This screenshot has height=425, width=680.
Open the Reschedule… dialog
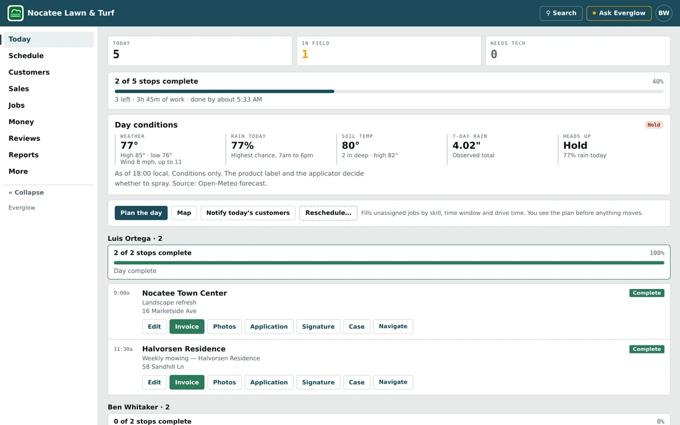pyautogui.click(x=328, y=212)
